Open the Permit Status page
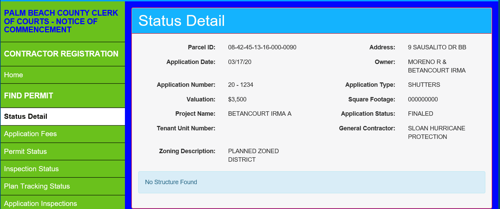500x209 pixels. pyautogui.click(x=26, y=151)
